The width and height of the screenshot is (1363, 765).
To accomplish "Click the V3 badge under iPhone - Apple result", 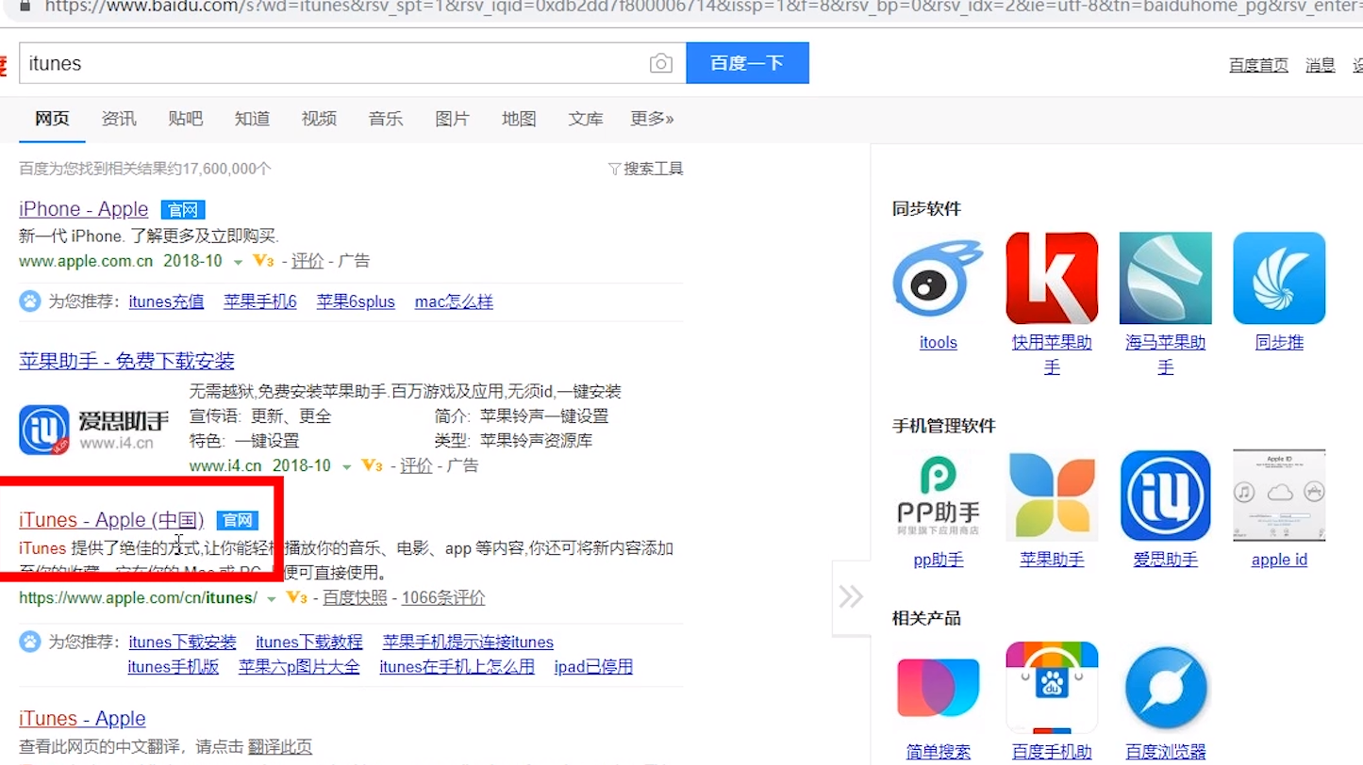I will pyautogui.click(x=263, y=261).
